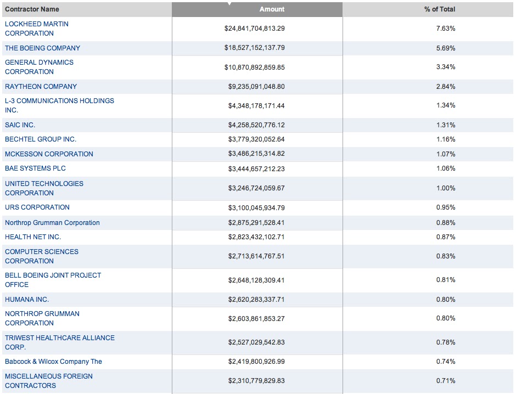Click BAE Systems PLC link
Viewport: 516px width, 394px height.
[x=35, y=168]
